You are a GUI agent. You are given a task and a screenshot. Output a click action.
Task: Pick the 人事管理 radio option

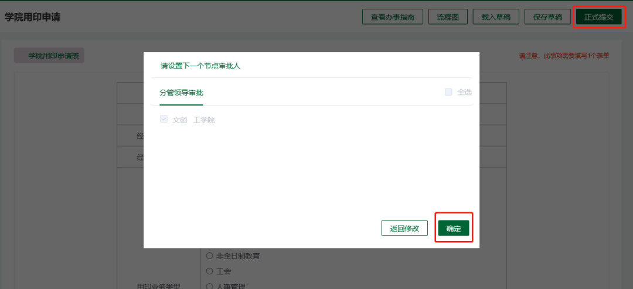[x=209, y=286]
